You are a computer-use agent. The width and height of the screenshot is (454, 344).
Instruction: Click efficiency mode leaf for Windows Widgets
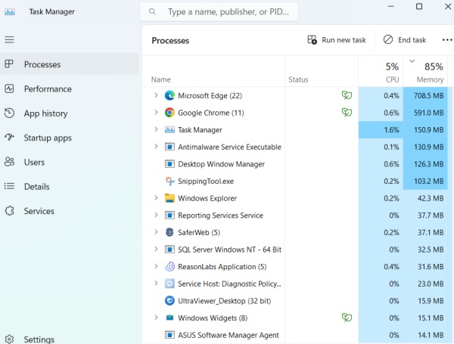tap(347, 318)
